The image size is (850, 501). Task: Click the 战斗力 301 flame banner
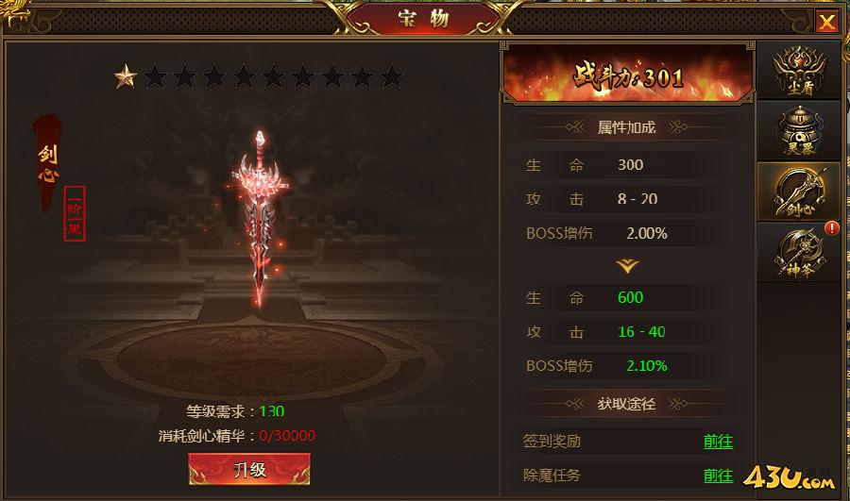628,75
